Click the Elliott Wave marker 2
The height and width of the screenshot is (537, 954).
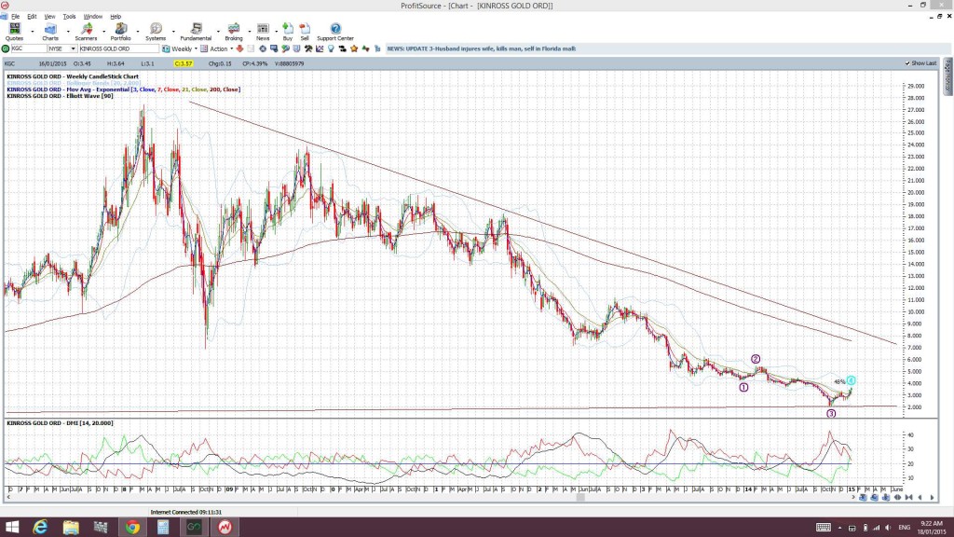click(x=755, y=359)
